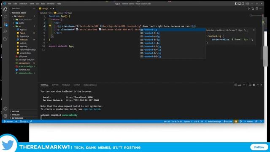
Task: Close the App.js editor tab
Action: tap(54, 8)
